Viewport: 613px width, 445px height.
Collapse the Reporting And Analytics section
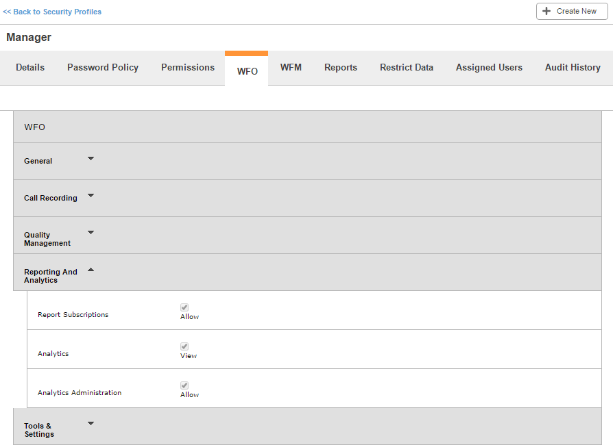(91, 270)
